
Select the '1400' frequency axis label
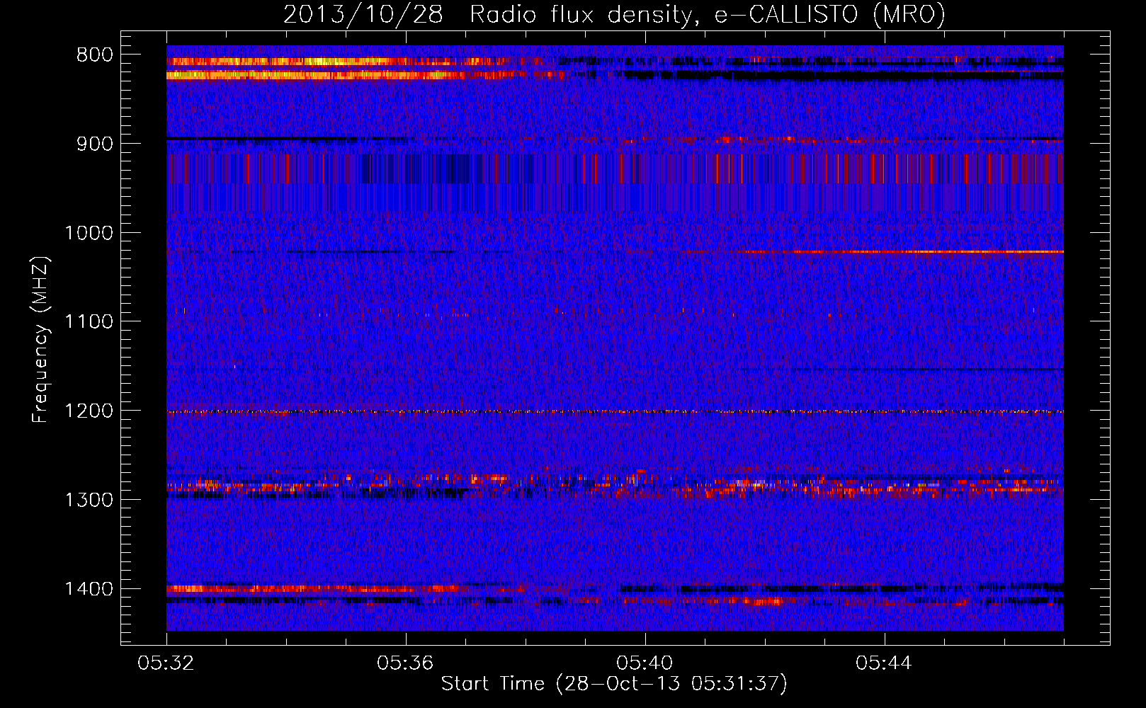[89, 589]
